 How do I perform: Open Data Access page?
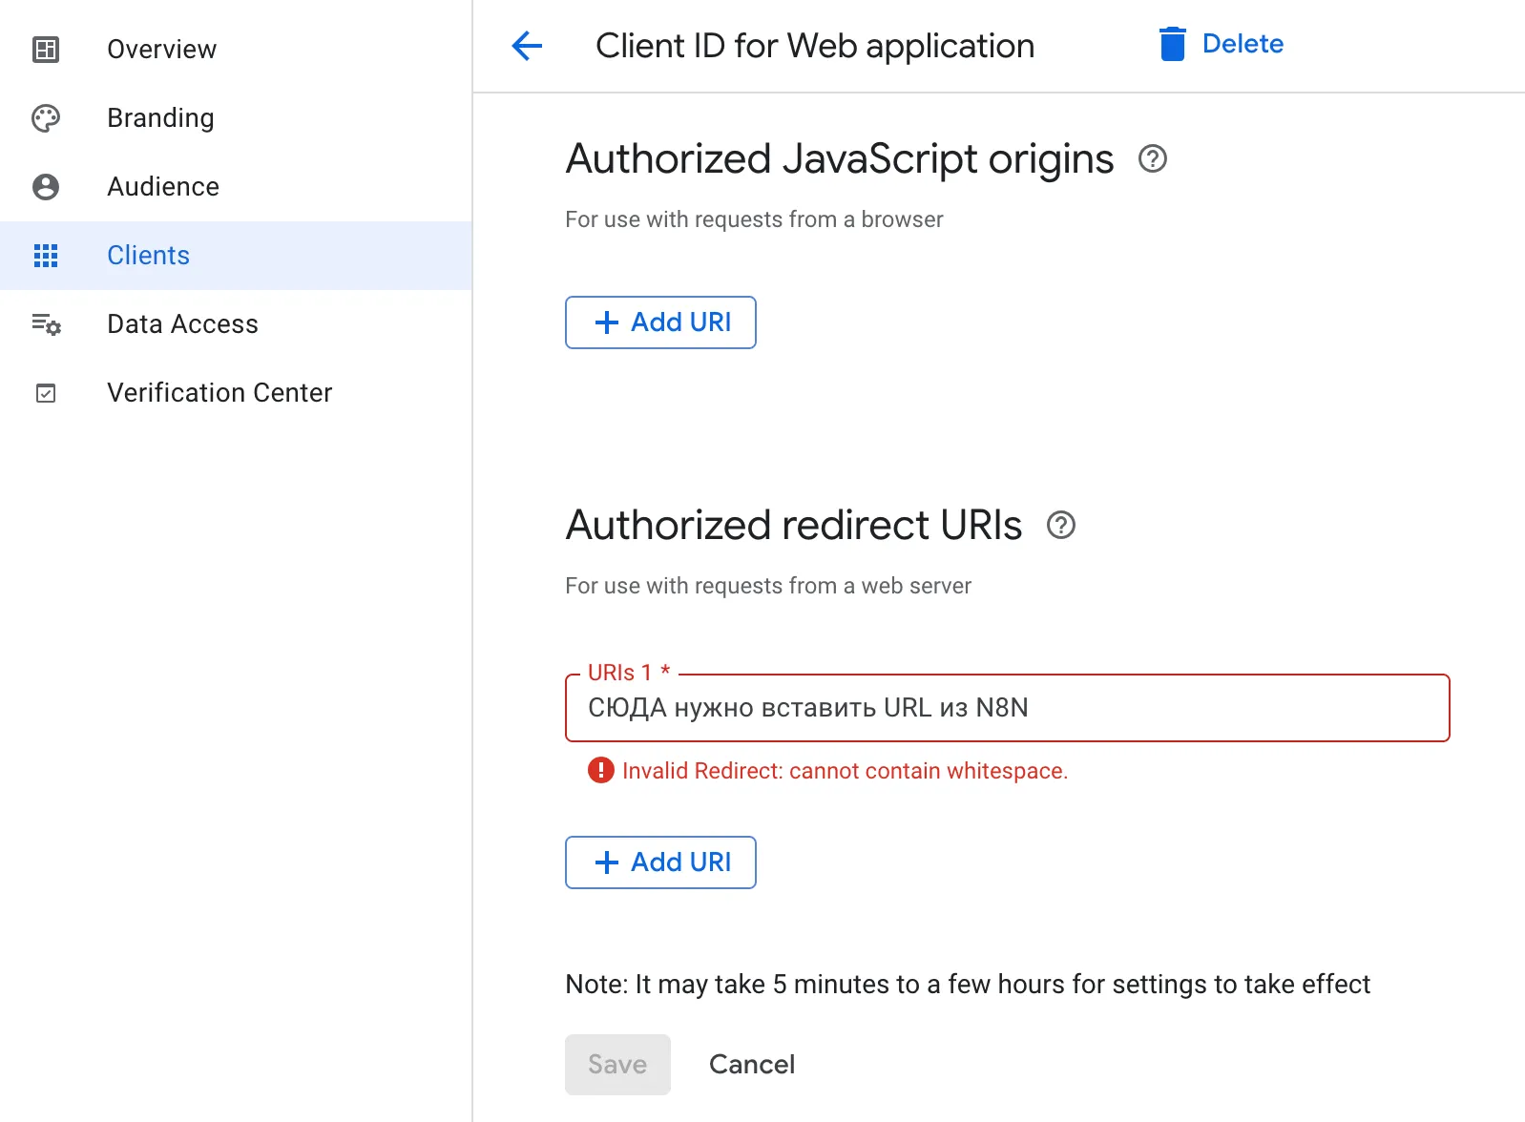(x=182, y=324)
